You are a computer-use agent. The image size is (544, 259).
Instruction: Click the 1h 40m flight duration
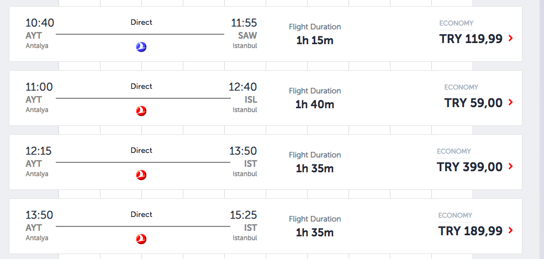pos(315,104)
